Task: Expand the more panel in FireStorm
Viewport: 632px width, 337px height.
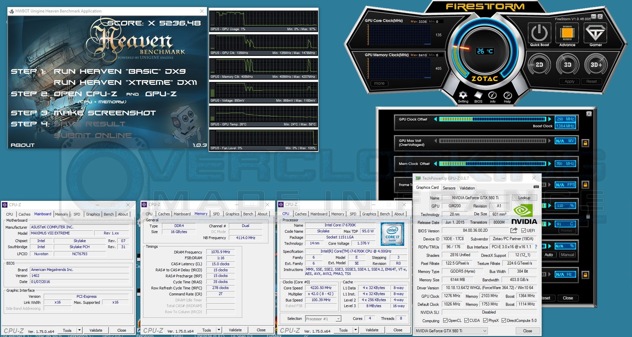Action: pyautogui.click(x=379, y=83)
